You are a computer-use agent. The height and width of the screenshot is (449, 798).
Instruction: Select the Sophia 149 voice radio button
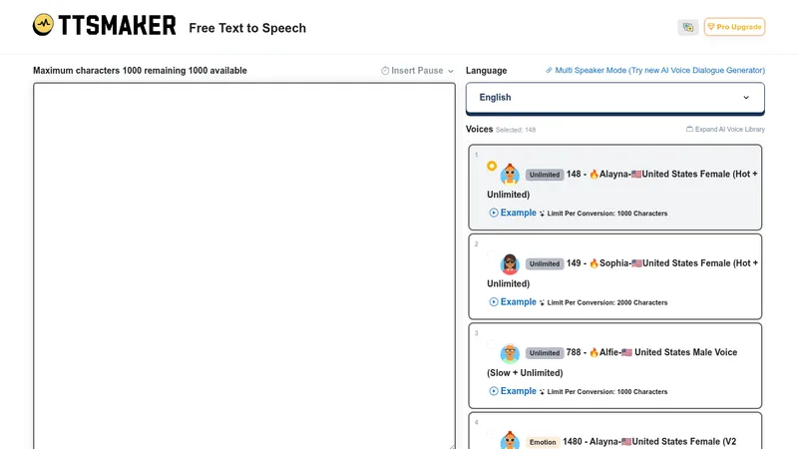(492, 255)
